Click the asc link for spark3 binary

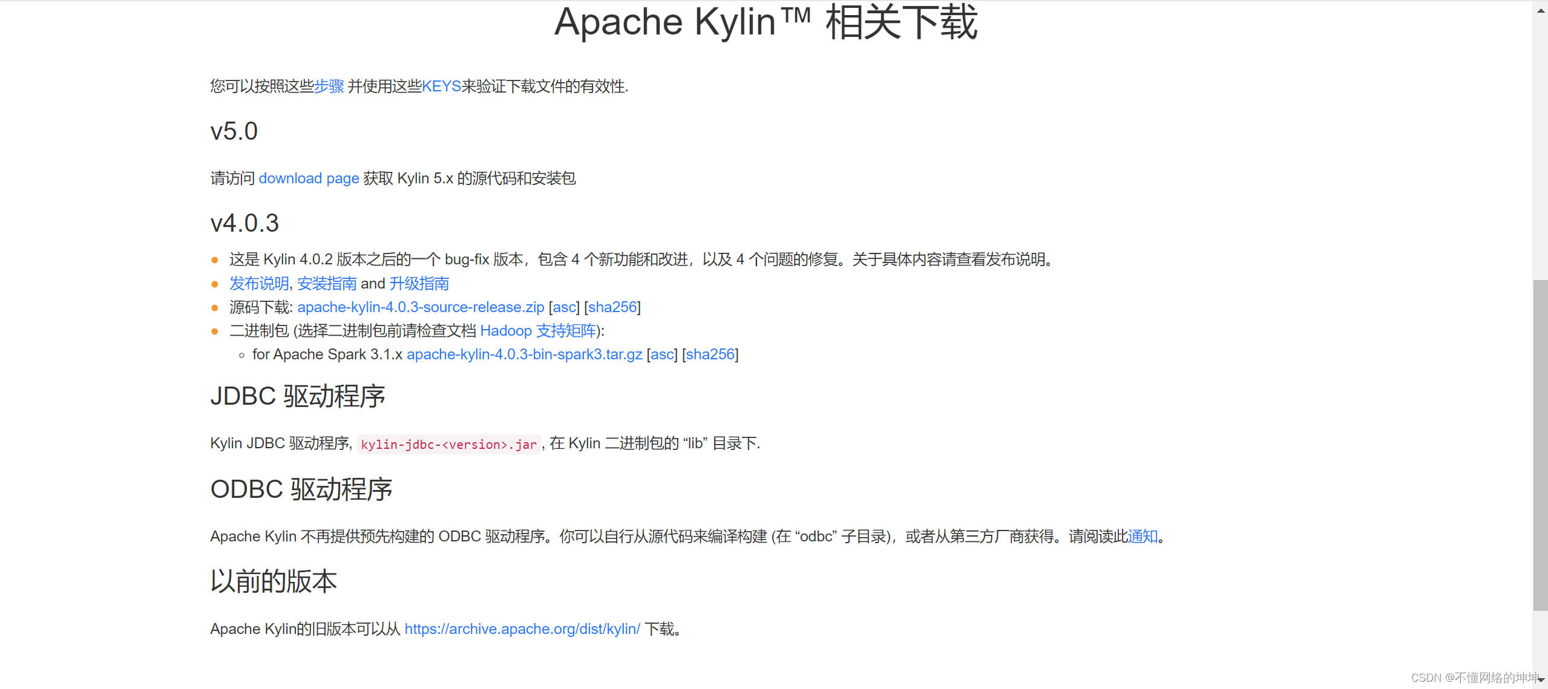tap(662, 354)
